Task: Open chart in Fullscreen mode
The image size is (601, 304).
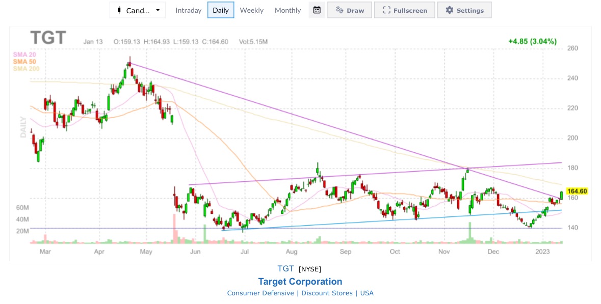Action: pos(405,10)
